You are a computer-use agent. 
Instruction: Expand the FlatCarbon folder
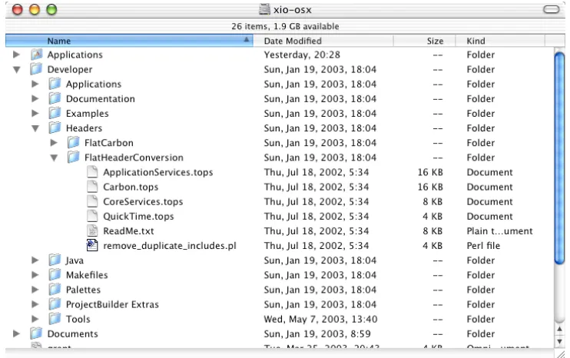pos(54,142)
